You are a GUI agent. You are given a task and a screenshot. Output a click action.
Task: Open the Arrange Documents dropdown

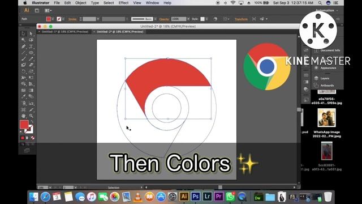point(48,10)
